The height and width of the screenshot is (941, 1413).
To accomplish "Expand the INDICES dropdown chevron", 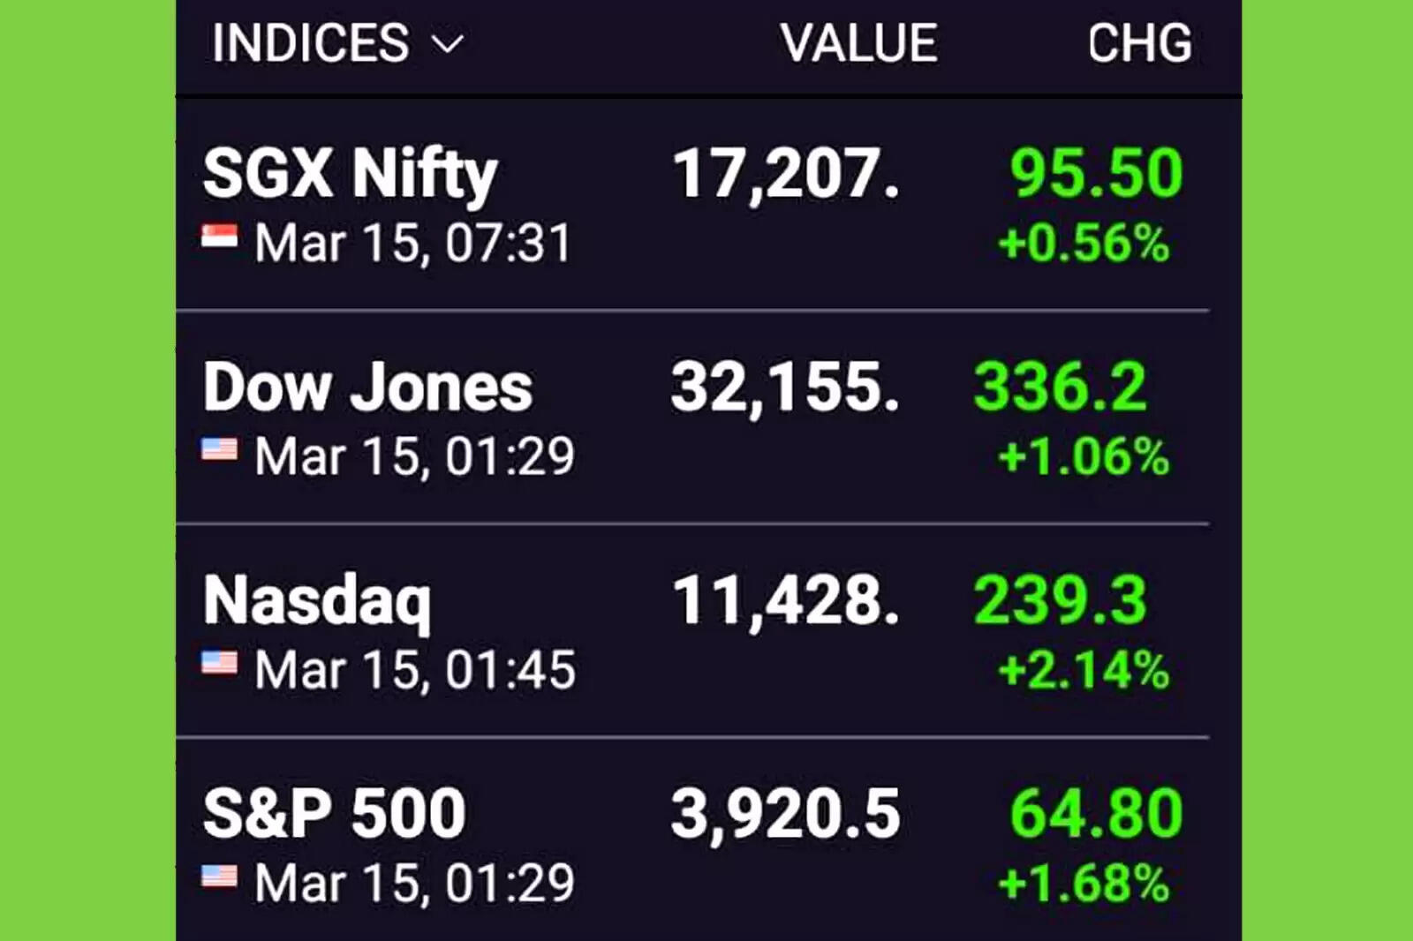I will pos(448,44).
